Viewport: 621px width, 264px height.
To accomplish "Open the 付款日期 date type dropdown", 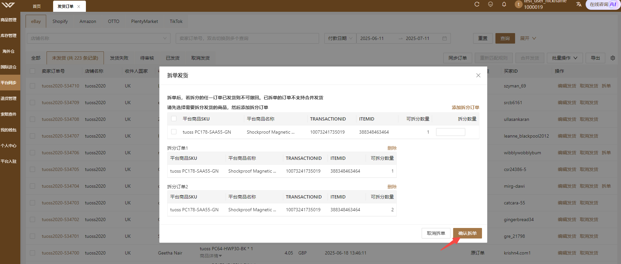I will [x=340, y=38].
